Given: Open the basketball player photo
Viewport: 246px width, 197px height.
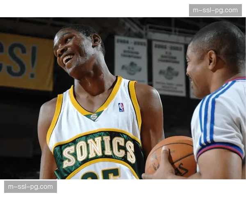Looking at the screenshot, I should [x=123, y=98].
